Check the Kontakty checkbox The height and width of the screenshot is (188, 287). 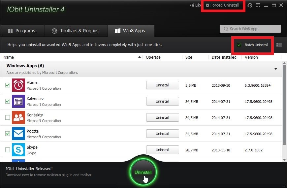tap(8, 117)
